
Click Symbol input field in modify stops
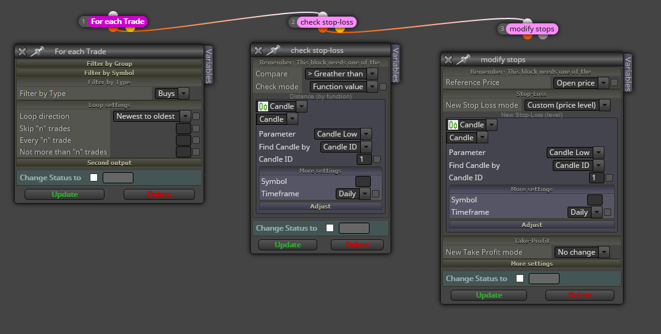595,200
